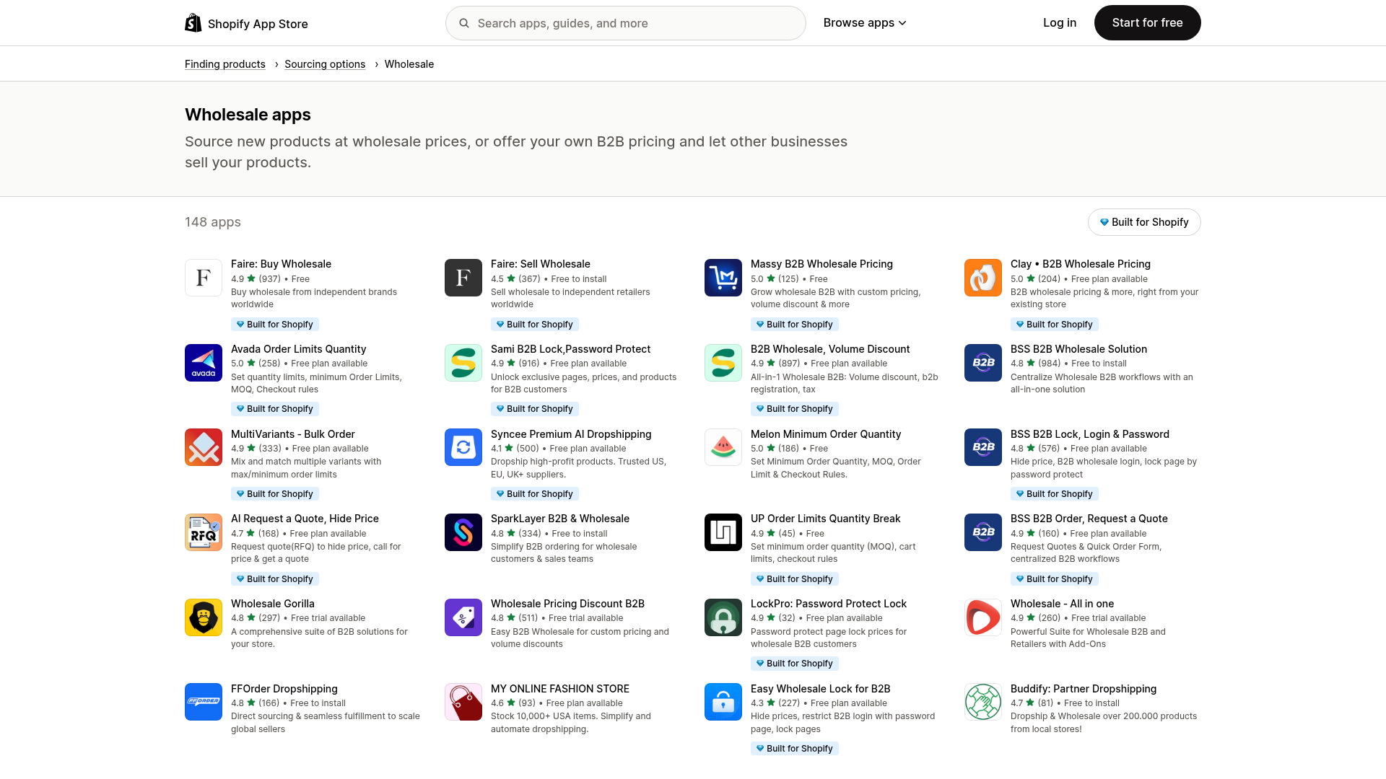Open the FFOrder Dropshipping title link
1386x779 pixels.
point(284,689)
